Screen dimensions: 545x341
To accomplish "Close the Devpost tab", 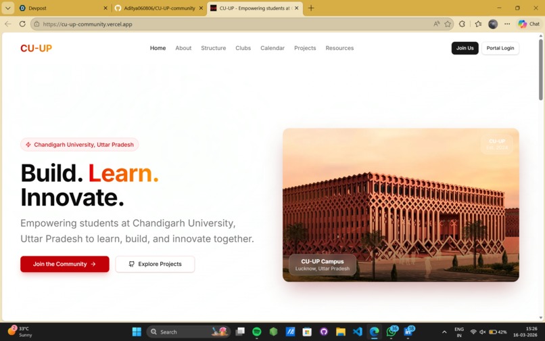I will pos(105,8).
